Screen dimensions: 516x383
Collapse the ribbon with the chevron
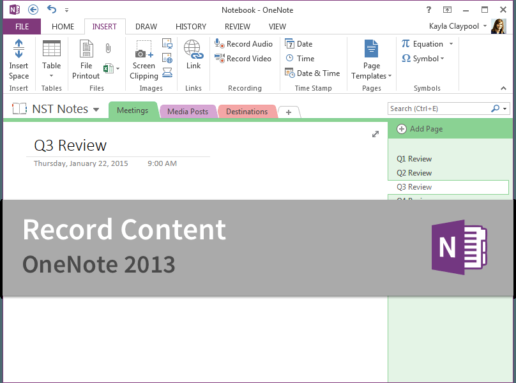[x=503, y=88]
